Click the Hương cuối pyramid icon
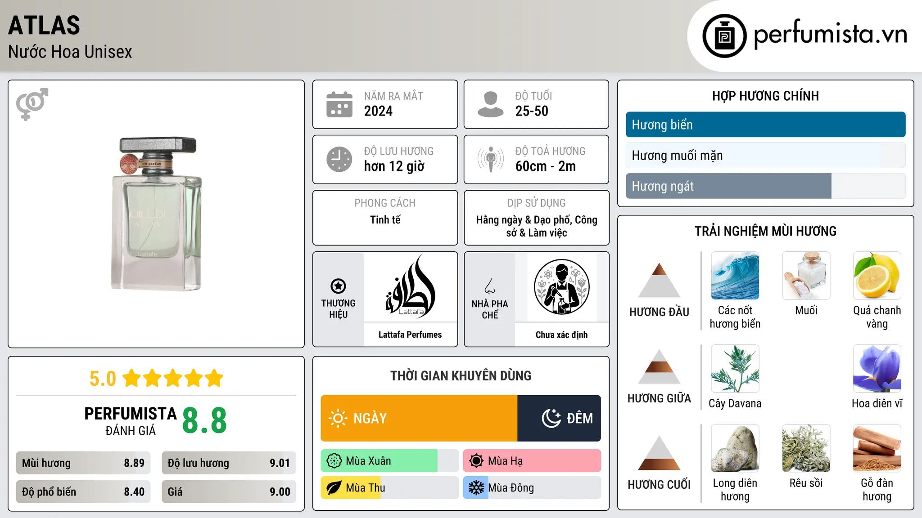 (659, 453)
